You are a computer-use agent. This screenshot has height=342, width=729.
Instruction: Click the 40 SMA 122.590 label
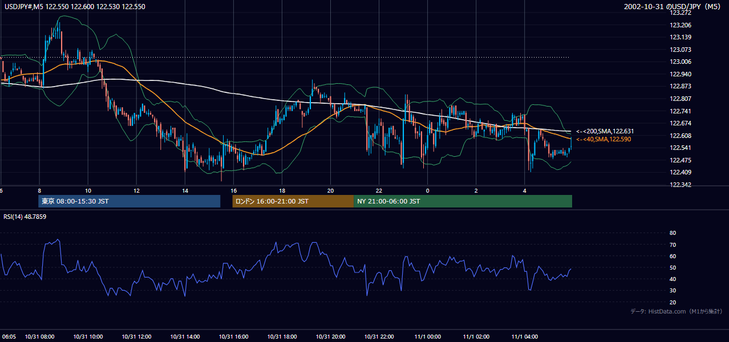pos(604,139)
